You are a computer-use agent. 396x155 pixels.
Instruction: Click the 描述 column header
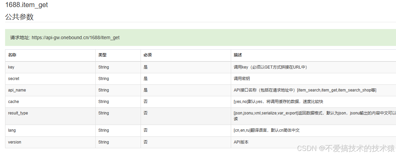click(x=238, y=55)
